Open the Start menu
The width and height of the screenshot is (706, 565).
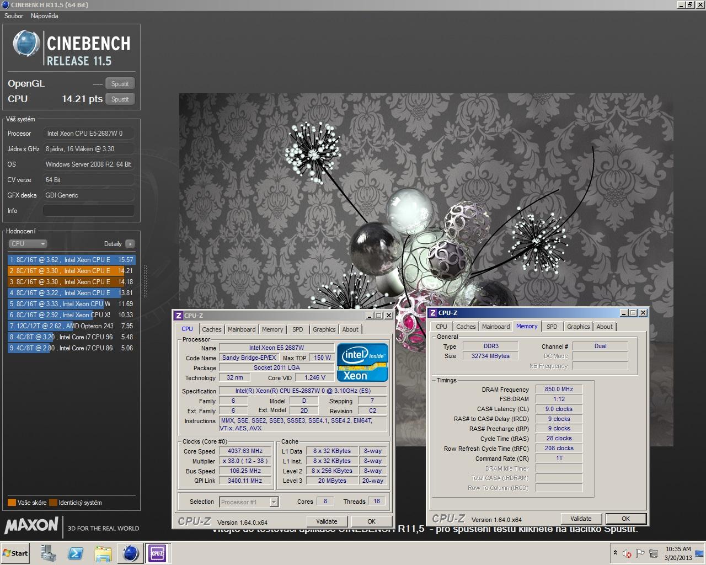pos(15,553)
